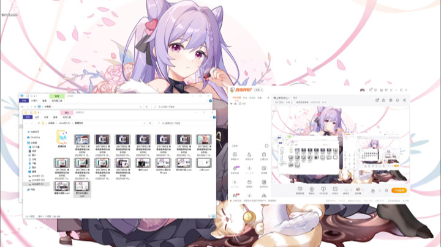Click the bell notification icon in streaming header
The height and width of the screenshot is (247, 441).
pos(398,100)
